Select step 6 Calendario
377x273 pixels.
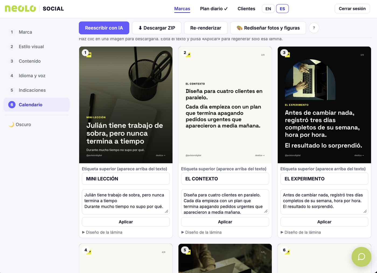tap(37, 105)
